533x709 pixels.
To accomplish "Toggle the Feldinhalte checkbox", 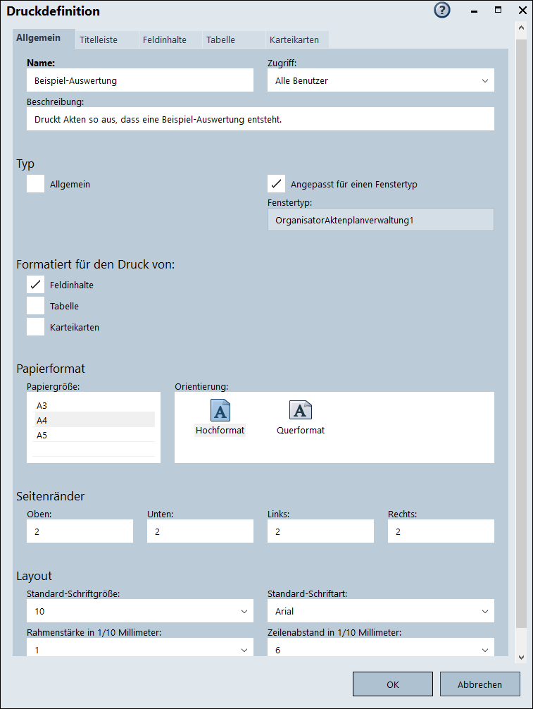I will 36,285.
